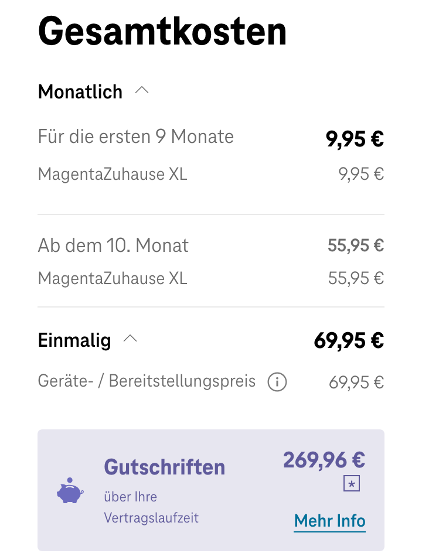Click MagentaZuhause XL under first 9 months
This screenshot has width=422, height=560.
pos(113,174)
